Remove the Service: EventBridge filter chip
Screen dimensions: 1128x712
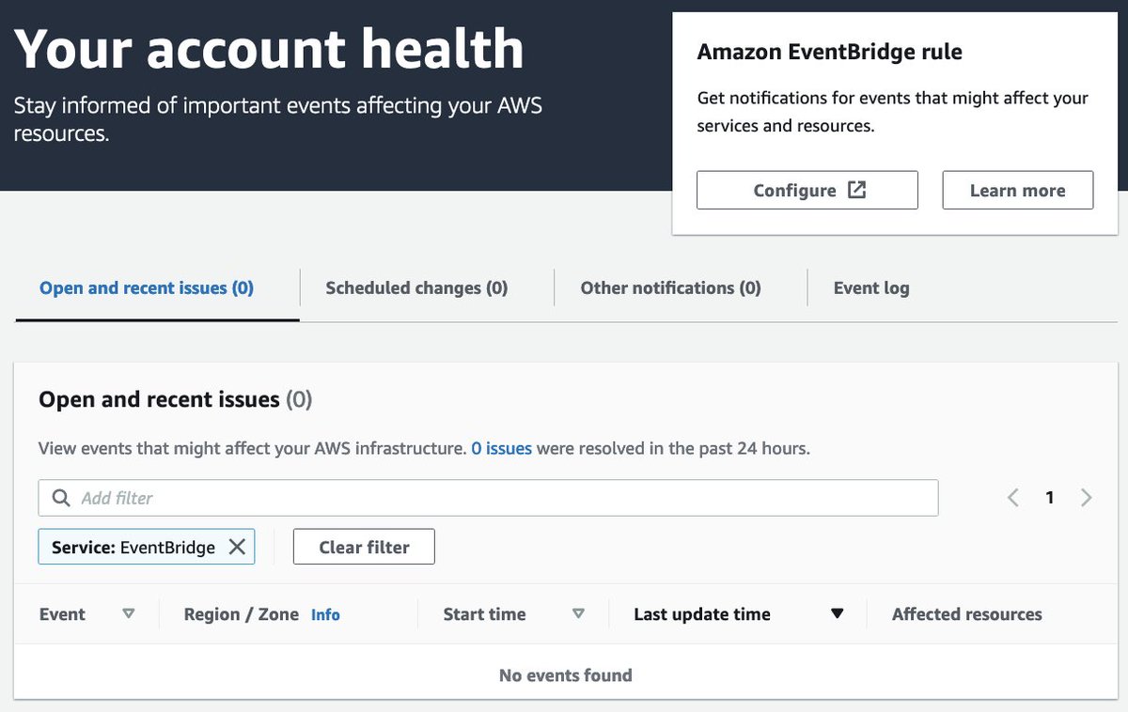pos(237,547)
